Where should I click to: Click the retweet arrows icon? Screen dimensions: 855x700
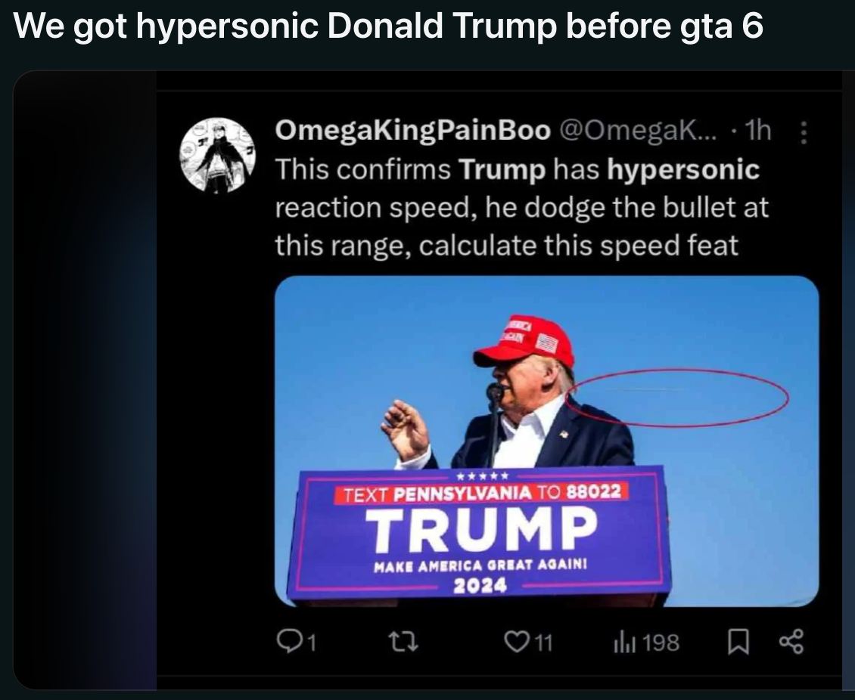click(405, 642)
